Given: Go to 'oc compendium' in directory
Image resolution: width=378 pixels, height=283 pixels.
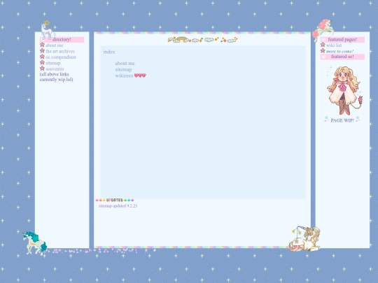Looking at the screenshot, I should pyautogui.click(x=61, y=57).
